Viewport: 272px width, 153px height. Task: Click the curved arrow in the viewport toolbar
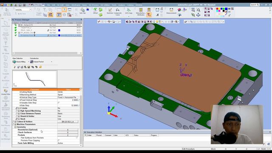pyautogui.click(x=185, y=22)
